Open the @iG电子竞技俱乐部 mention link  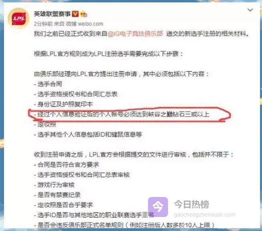coord(135,34)
